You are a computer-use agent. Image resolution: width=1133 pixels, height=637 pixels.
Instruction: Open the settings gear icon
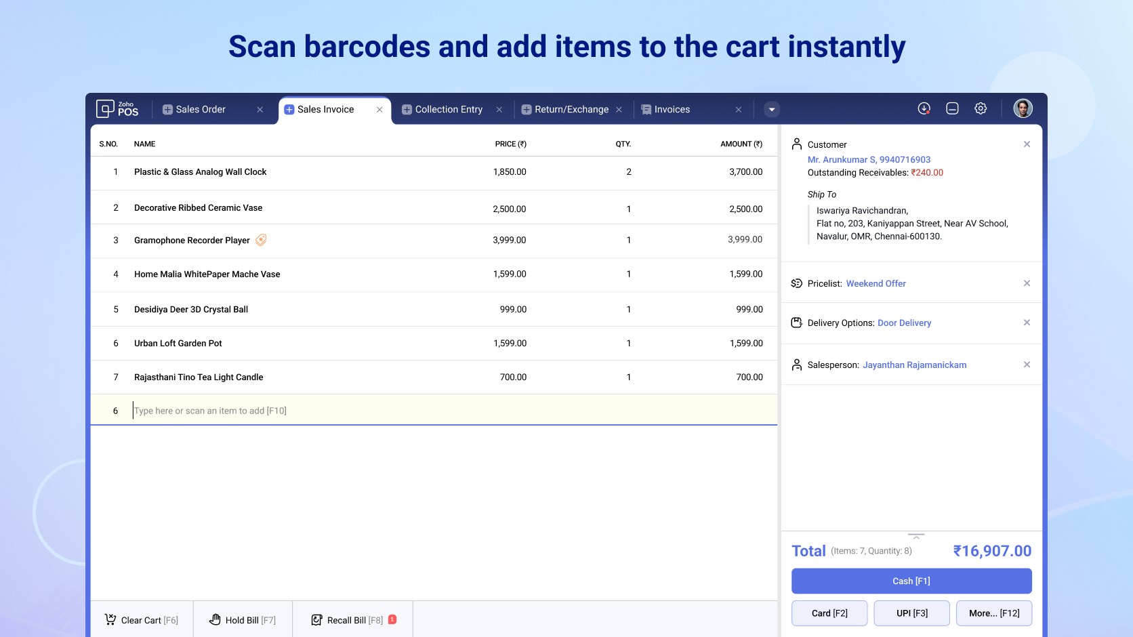[x=981, y=108]
